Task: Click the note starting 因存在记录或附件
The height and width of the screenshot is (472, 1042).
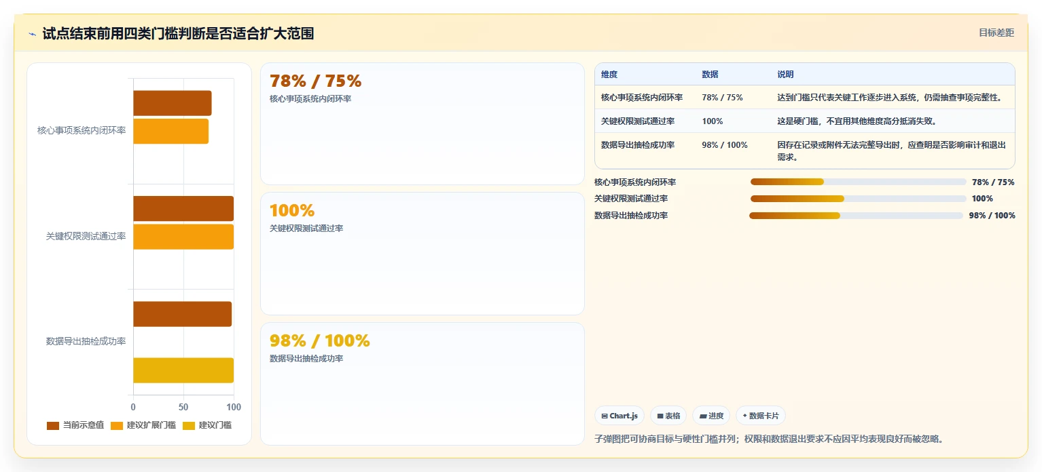Action: 892,151
